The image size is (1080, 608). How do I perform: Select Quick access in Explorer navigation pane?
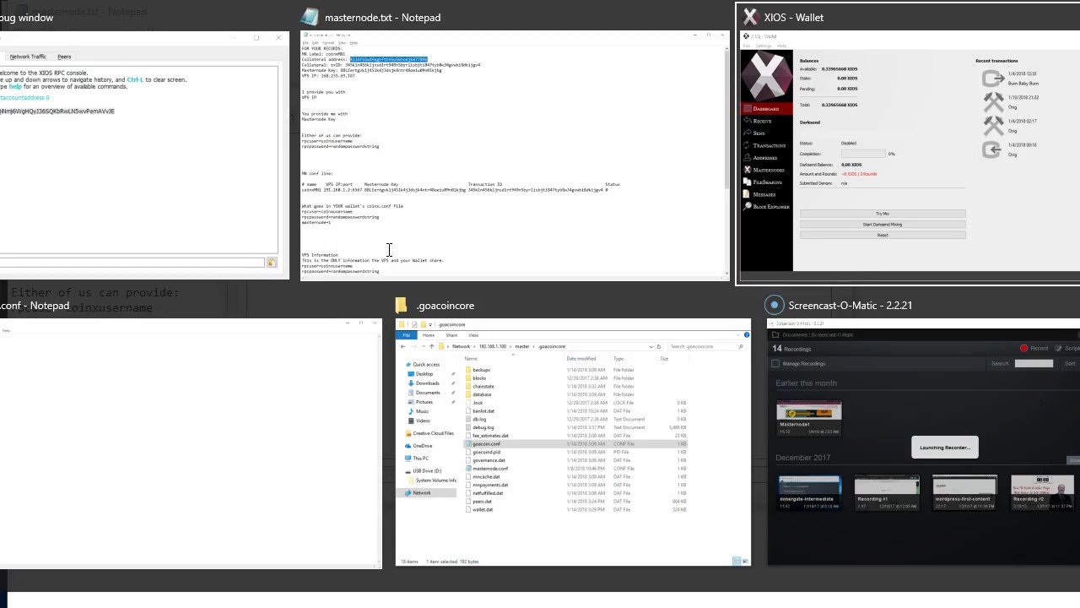click(425, 365)
